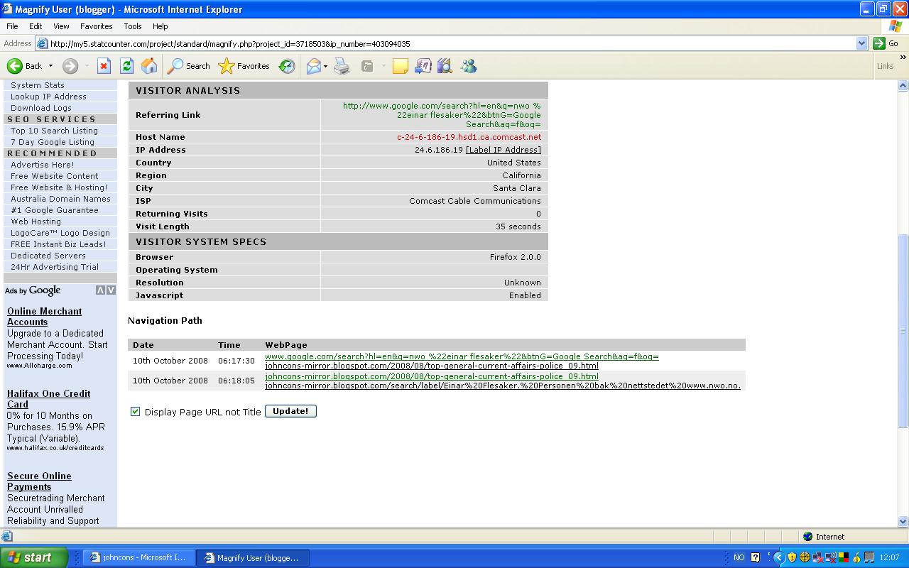Open the Favorites star panel

click(x=244, y=66)
